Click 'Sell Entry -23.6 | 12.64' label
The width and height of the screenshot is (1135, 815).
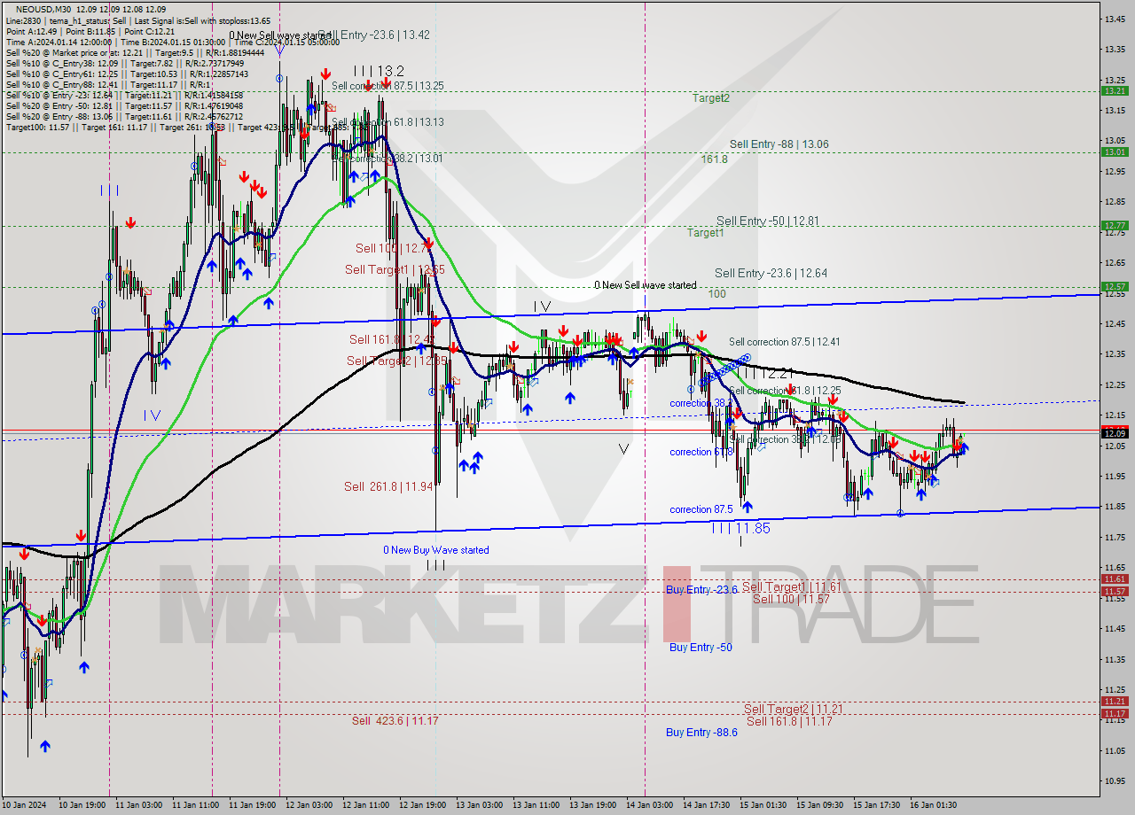click(771, 273)
